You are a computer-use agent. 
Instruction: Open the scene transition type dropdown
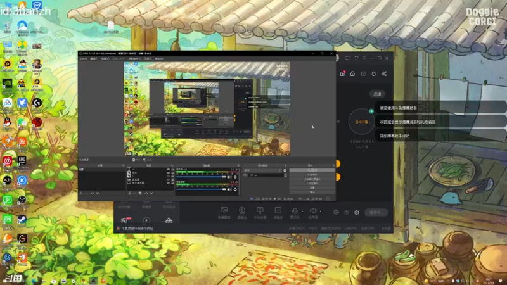pyautogui.click(x=263, y=170)
